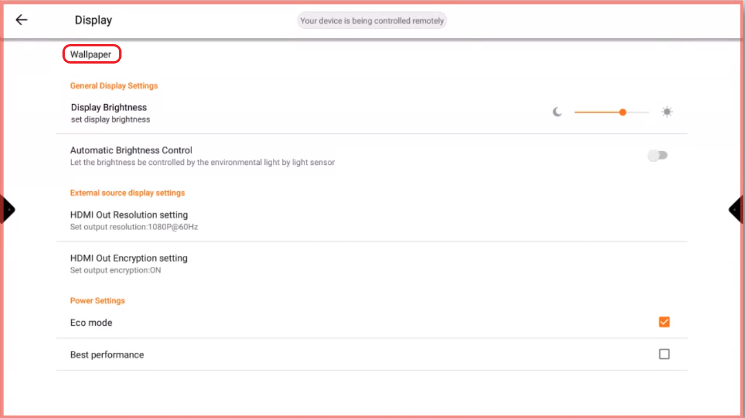Click the remote control notification banner
Image resolution: width=745 pixels, height=418 pixels.
pos(372,21)
